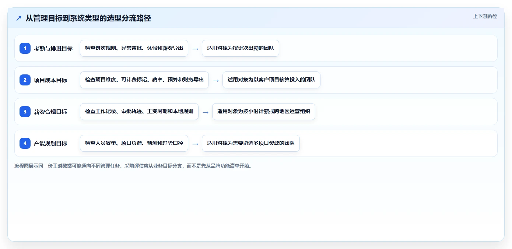512x249 pixels.
Task: Open the 检查班次规则、异常审批、休假和薪资导出 box
Action: point(134,48)
